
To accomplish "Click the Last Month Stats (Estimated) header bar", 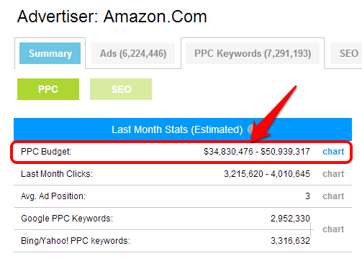I will 183,129.
